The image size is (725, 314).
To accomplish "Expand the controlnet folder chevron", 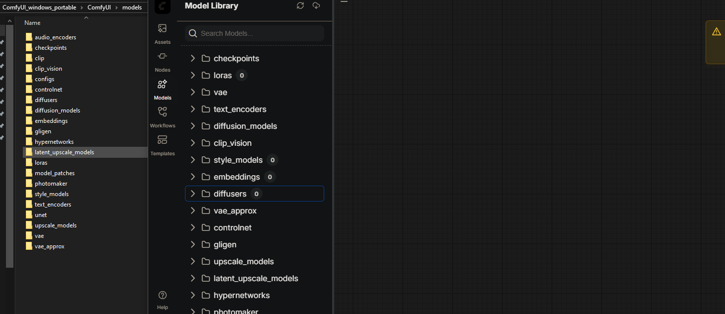I will coord(193,227).
